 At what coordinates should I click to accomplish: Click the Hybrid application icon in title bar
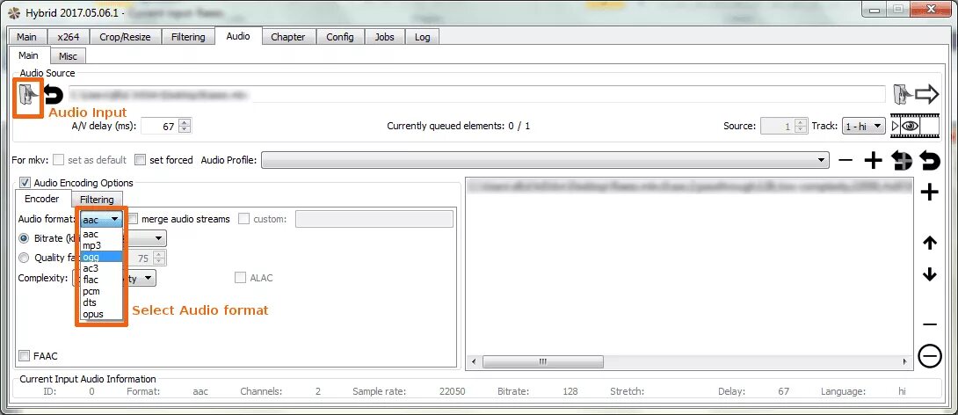pos(13,12)
